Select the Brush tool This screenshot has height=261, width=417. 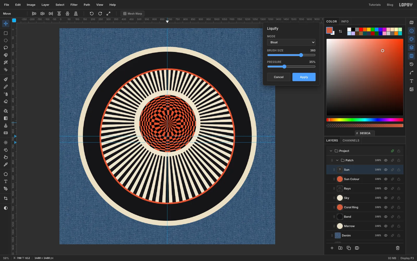point(6,79)
